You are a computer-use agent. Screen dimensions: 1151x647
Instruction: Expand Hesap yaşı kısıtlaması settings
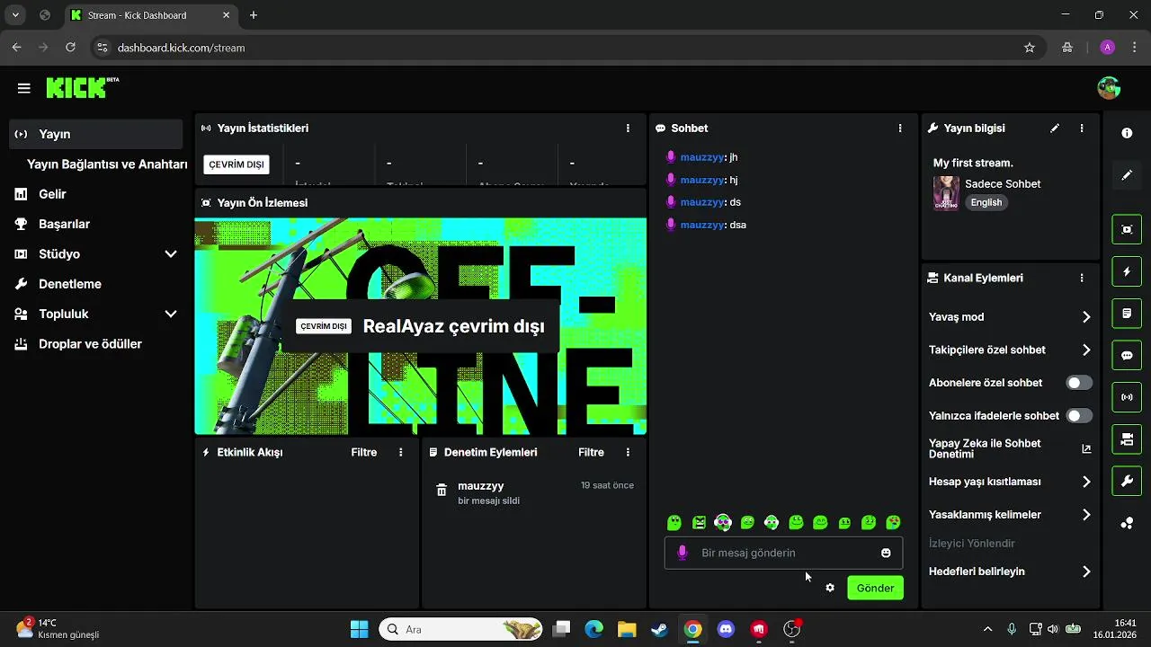tap(1086, 482)
